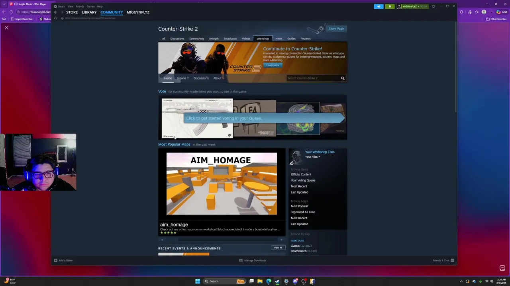This screenshot has width=510, height=286.
Task: Open the Steam menu
Action: click(61, 6)
